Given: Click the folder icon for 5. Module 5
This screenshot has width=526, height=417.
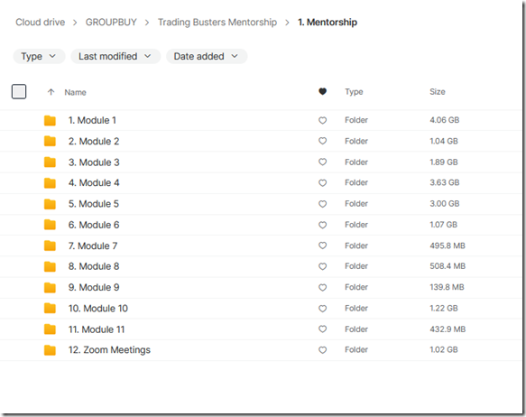Looking at the screenshot, I should point(50,204).
